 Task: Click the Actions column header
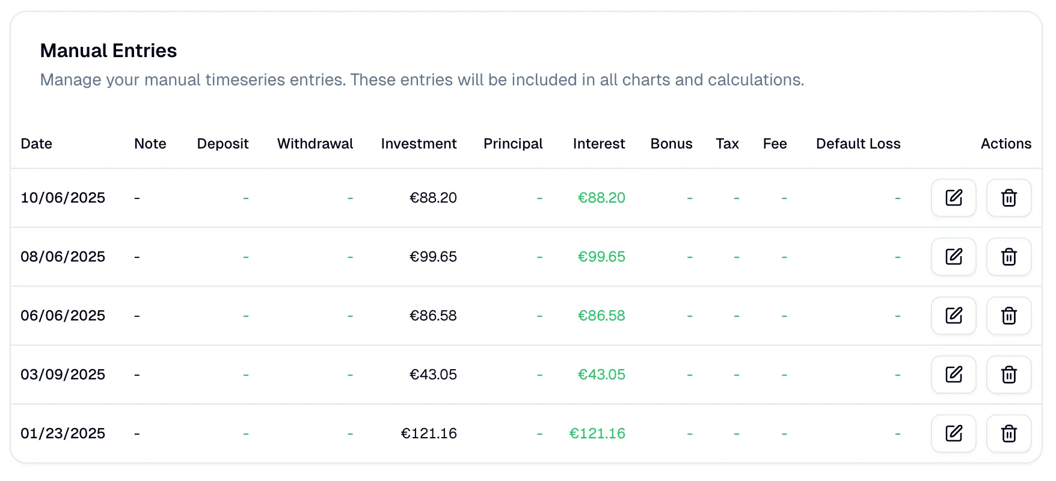coord(1005,144)
